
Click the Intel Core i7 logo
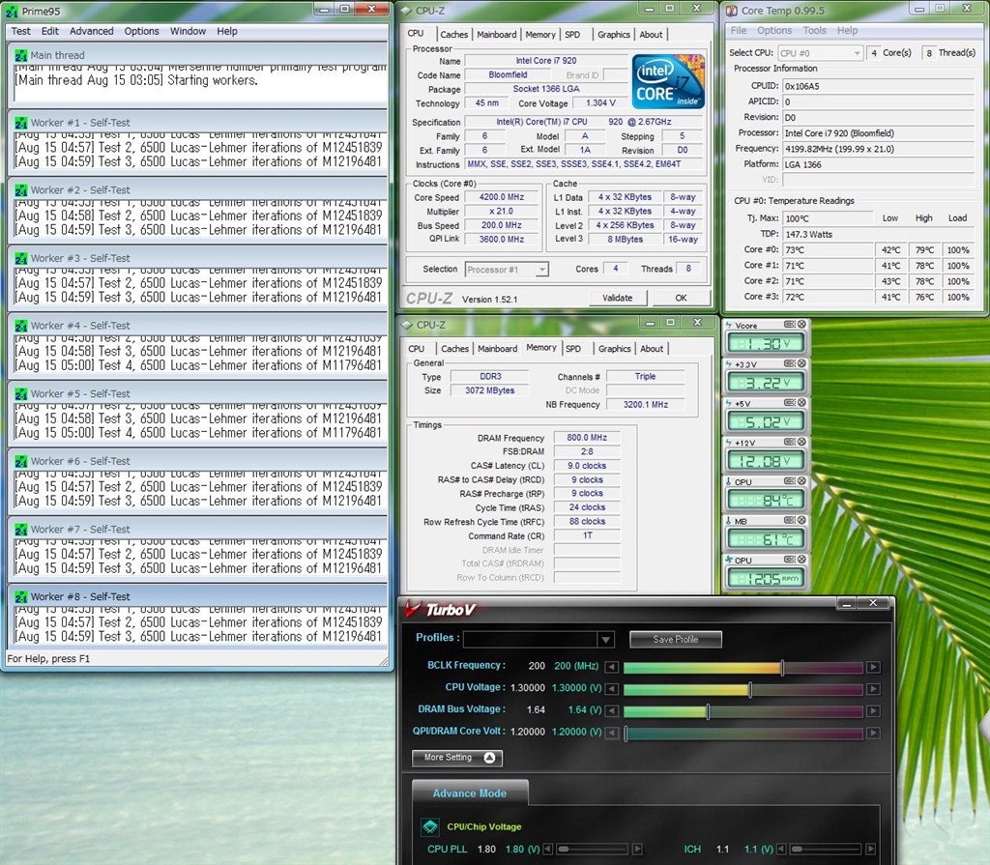click(x=667, y=82)
